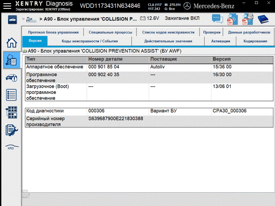The height and width of the screenshot is (206, 275).
Task: Select boot software version 13/06 01
Action: tap(222, 87)
